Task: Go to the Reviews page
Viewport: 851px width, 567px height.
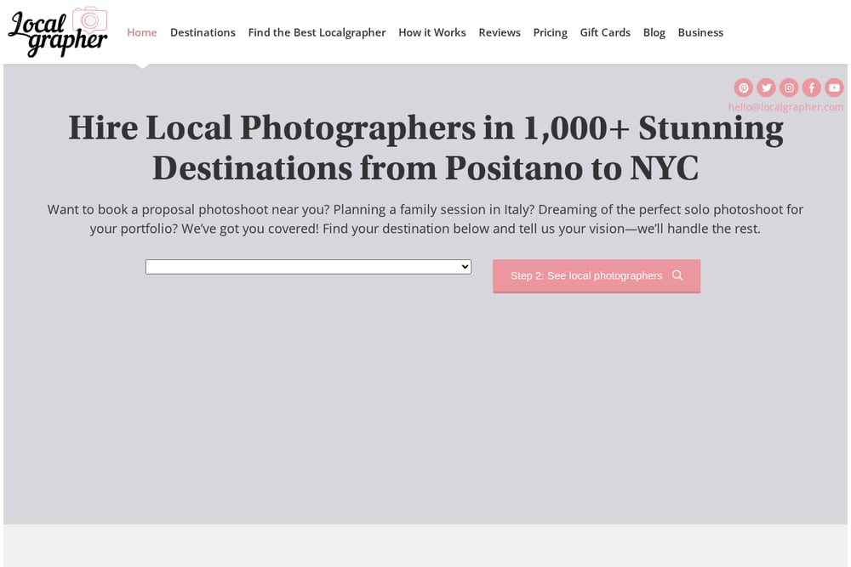Action: point(500,32)
